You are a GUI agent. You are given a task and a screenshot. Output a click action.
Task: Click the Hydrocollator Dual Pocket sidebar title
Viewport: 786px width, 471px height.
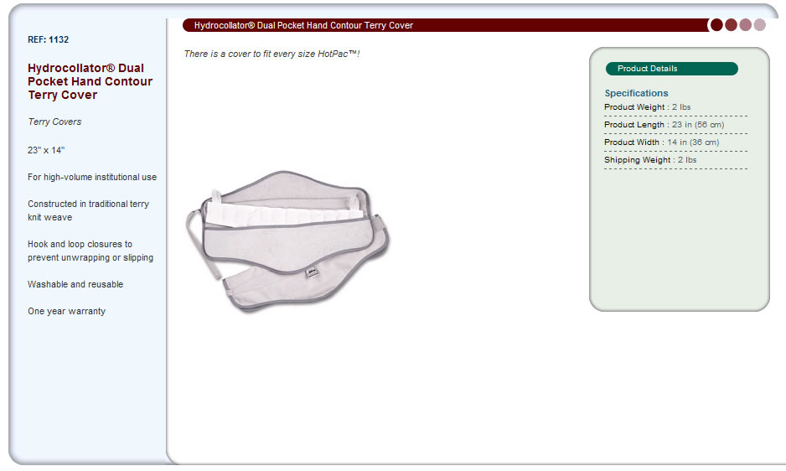pyautogui.click(x=90, y=81)
